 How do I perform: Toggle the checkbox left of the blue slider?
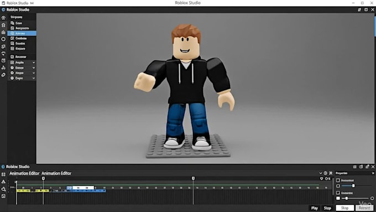coord(338,186)
